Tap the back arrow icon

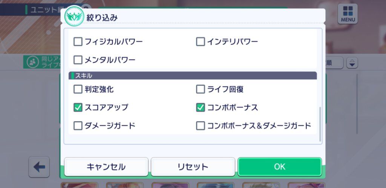tap(39, 167)
